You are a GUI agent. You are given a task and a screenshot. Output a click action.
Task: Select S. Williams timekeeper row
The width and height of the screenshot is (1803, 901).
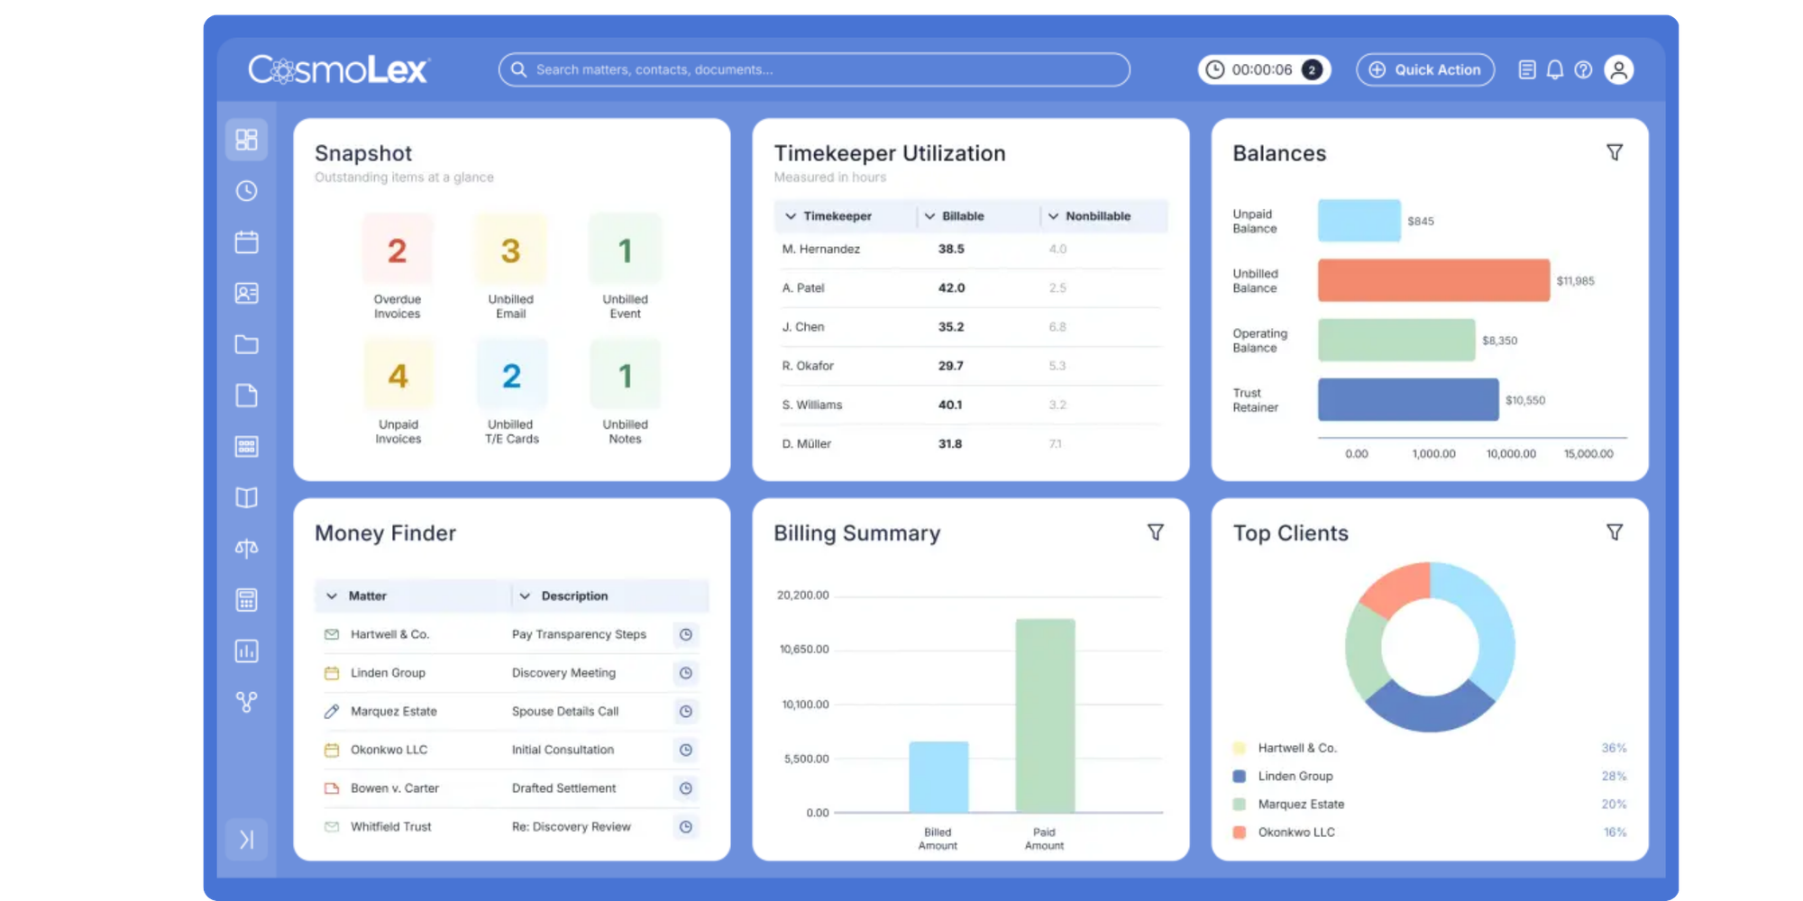coord(971,405)
